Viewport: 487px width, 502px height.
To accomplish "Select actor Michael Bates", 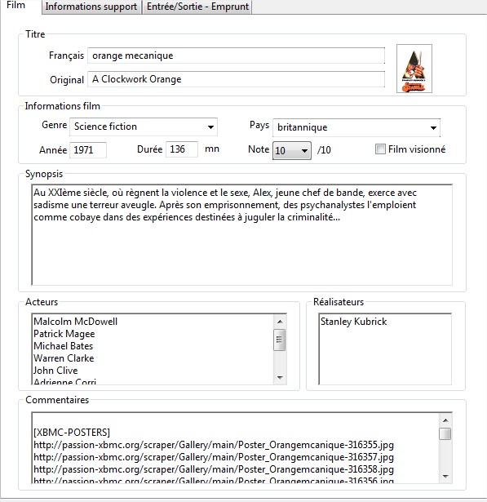I will click(63, 346).
